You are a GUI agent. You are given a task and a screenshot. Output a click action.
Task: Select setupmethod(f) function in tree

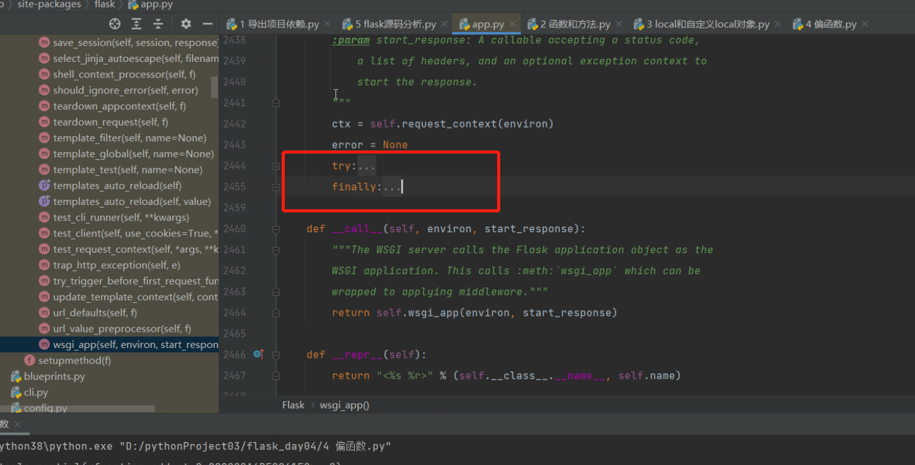pos(67,360)
